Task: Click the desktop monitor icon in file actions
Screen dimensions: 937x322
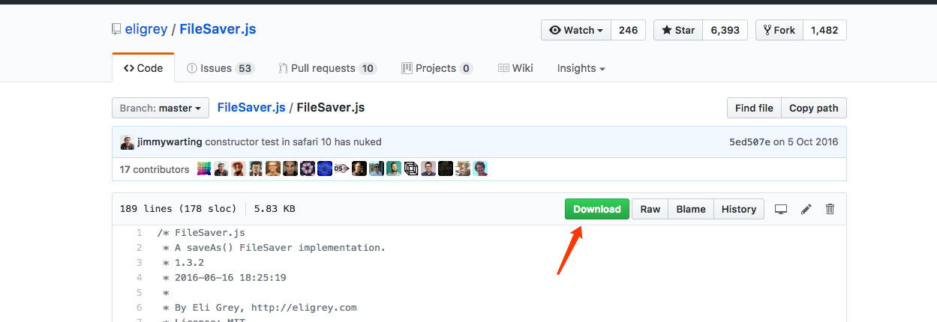Action: pos(781,210)
